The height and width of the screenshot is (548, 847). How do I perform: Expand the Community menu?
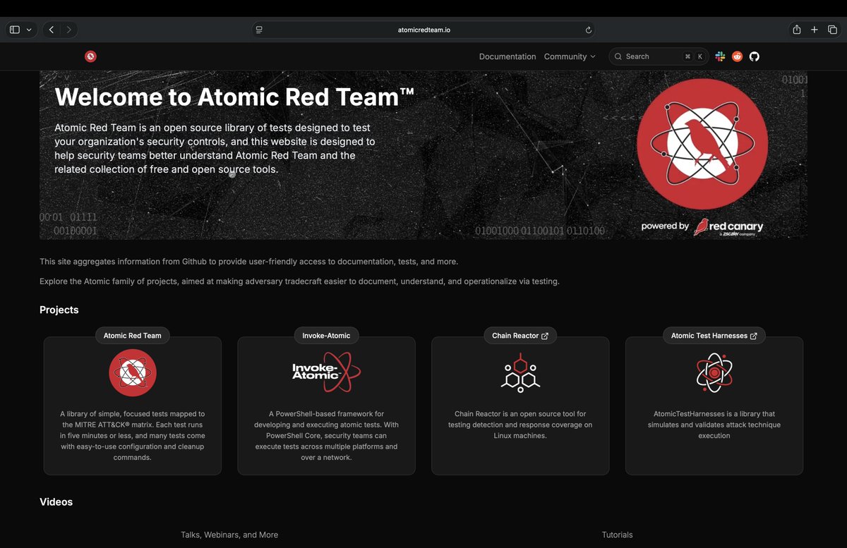point(570,56)
